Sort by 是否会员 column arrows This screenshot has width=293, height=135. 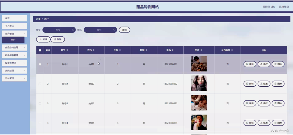tap(232, 50)
